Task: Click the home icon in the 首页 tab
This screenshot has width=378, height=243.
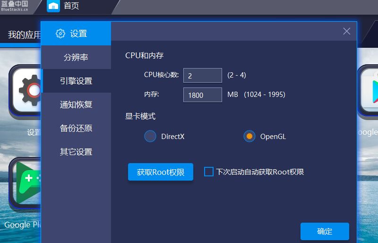Action: click(53, 6)
